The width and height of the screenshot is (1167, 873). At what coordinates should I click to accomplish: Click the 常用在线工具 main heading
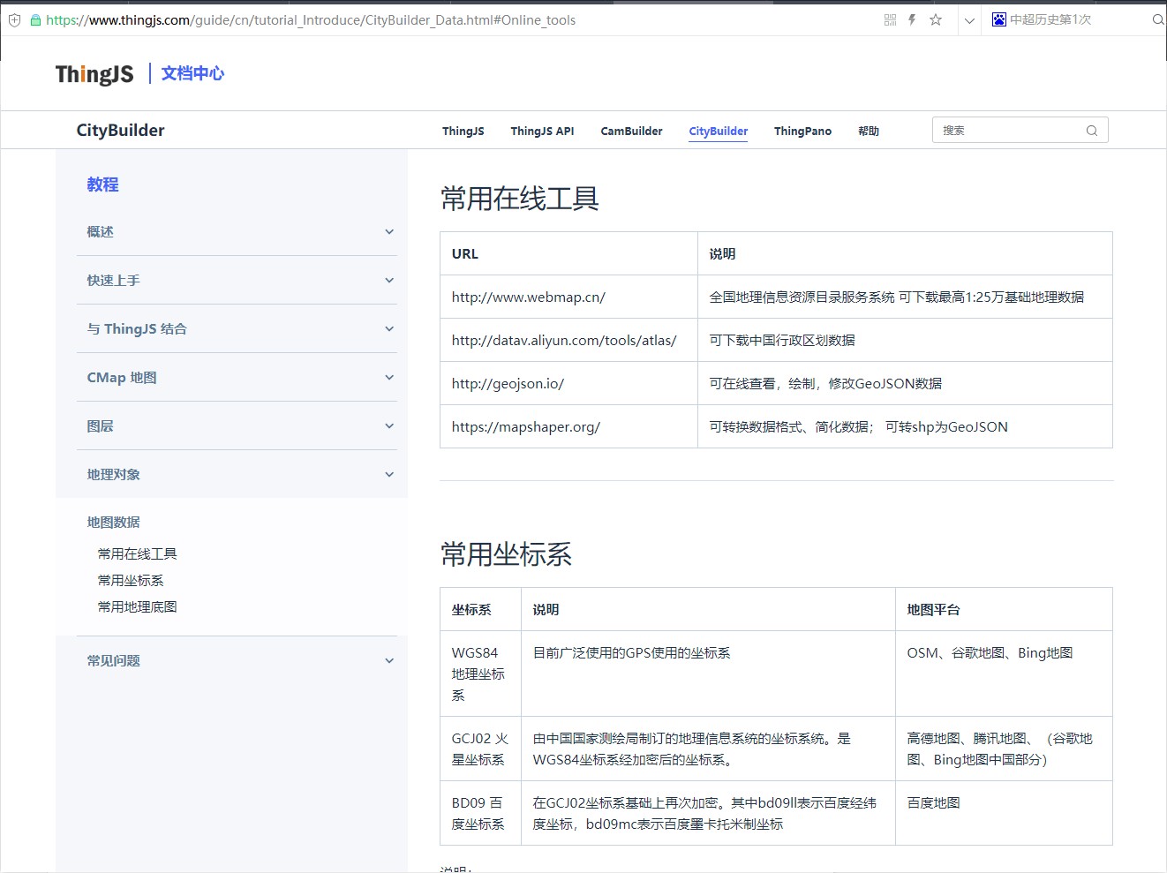pyautogui.click(x=520, y=199)
